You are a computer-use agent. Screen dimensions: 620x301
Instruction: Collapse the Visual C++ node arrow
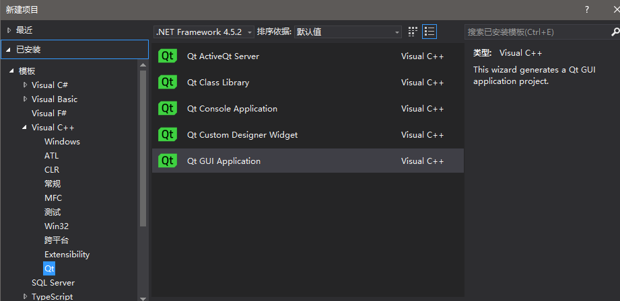pos(24,128)
